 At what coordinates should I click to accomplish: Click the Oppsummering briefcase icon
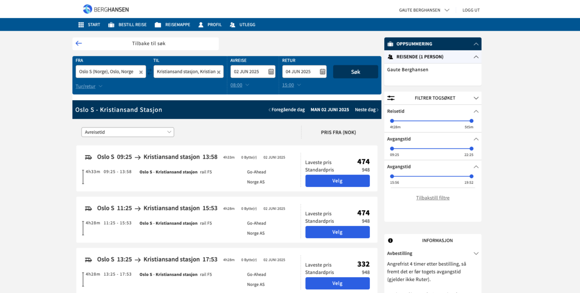pos(390,44)
